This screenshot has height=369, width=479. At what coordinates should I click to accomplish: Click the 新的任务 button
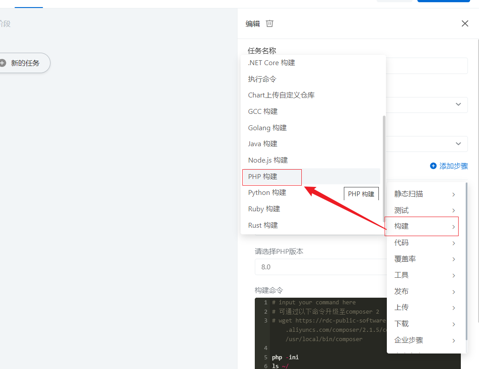click(x=24, y=63)
